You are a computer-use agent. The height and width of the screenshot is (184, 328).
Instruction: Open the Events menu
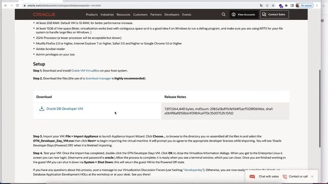pos(187,15)
